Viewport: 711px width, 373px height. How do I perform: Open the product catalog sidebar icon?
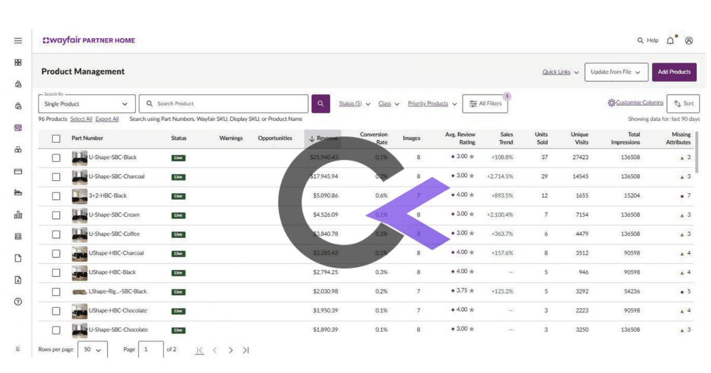click(18, 128)
